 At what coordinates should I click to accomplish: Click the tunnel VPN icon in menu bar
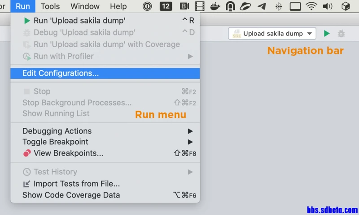pyautogui.click(x=230, y=6)
